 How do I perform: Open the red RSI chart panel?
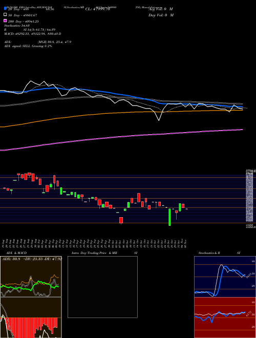225,318
